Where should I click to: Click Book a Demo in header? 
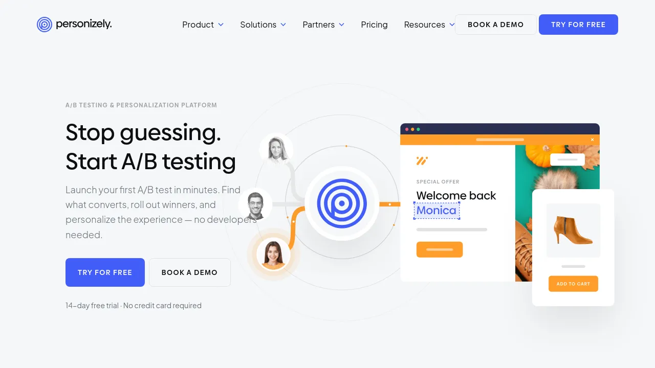tap(496, 25)
